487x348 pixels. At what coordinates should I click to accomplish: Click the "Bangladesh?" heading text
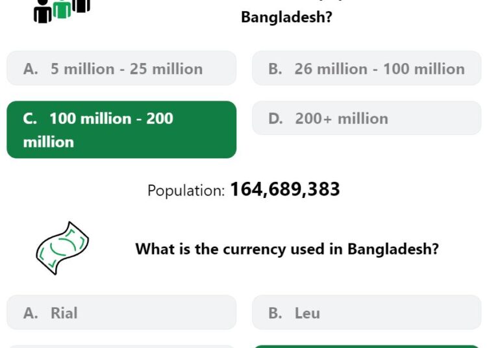coord(286,17)
